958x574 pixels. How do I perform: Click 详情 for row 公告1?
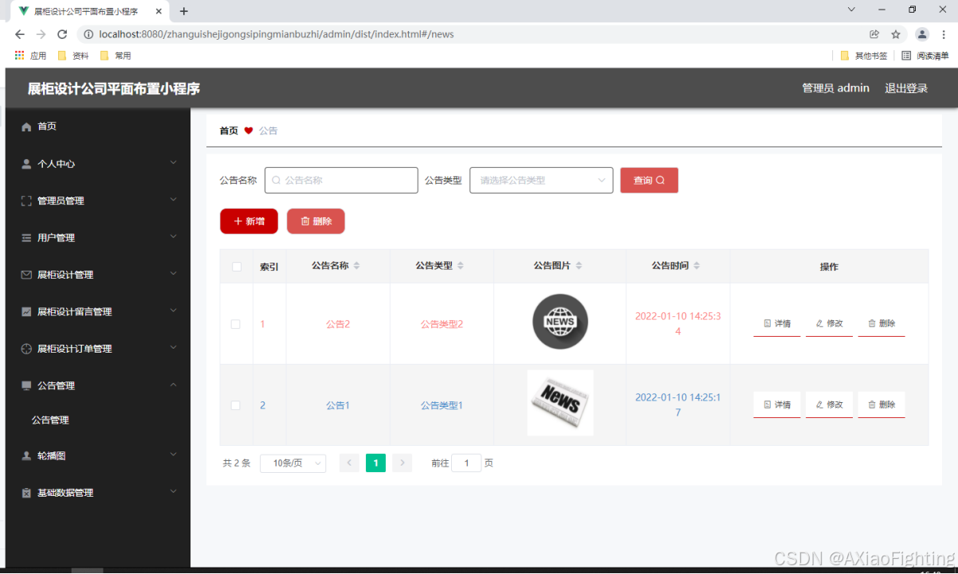coord(777,405)
